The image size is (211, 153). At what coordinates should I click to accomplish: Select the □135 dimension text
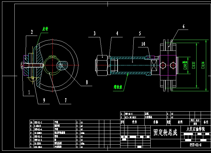click(194, 65)
